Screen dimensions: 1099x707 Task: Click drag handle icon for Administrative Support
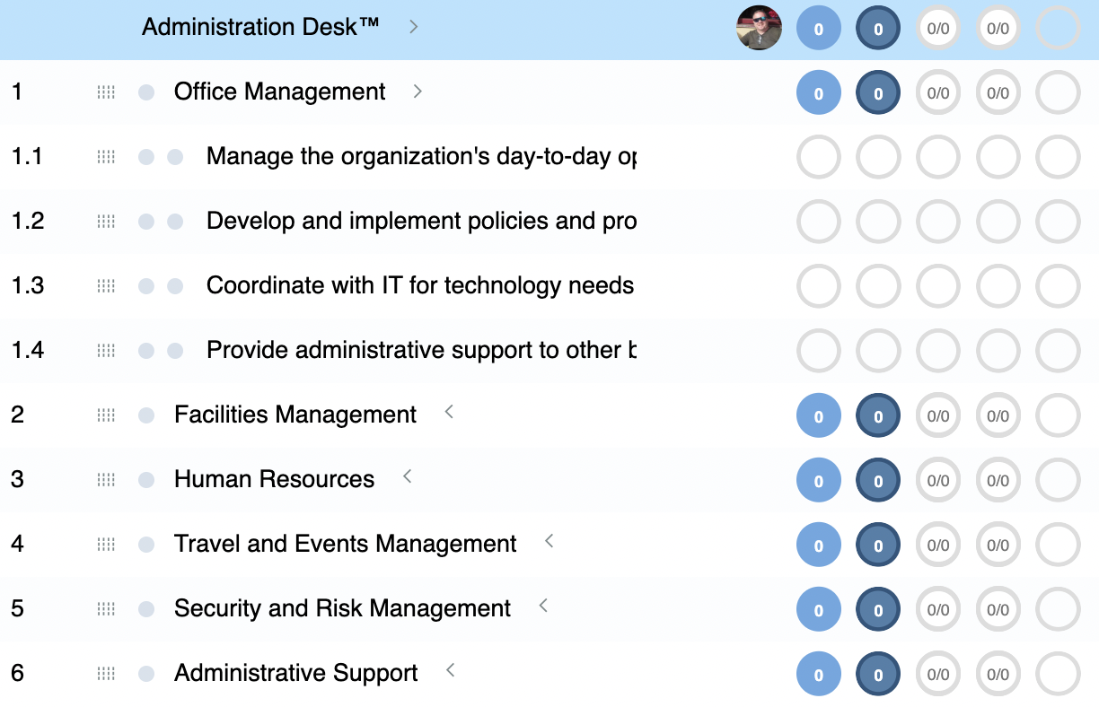click(106, 674)
